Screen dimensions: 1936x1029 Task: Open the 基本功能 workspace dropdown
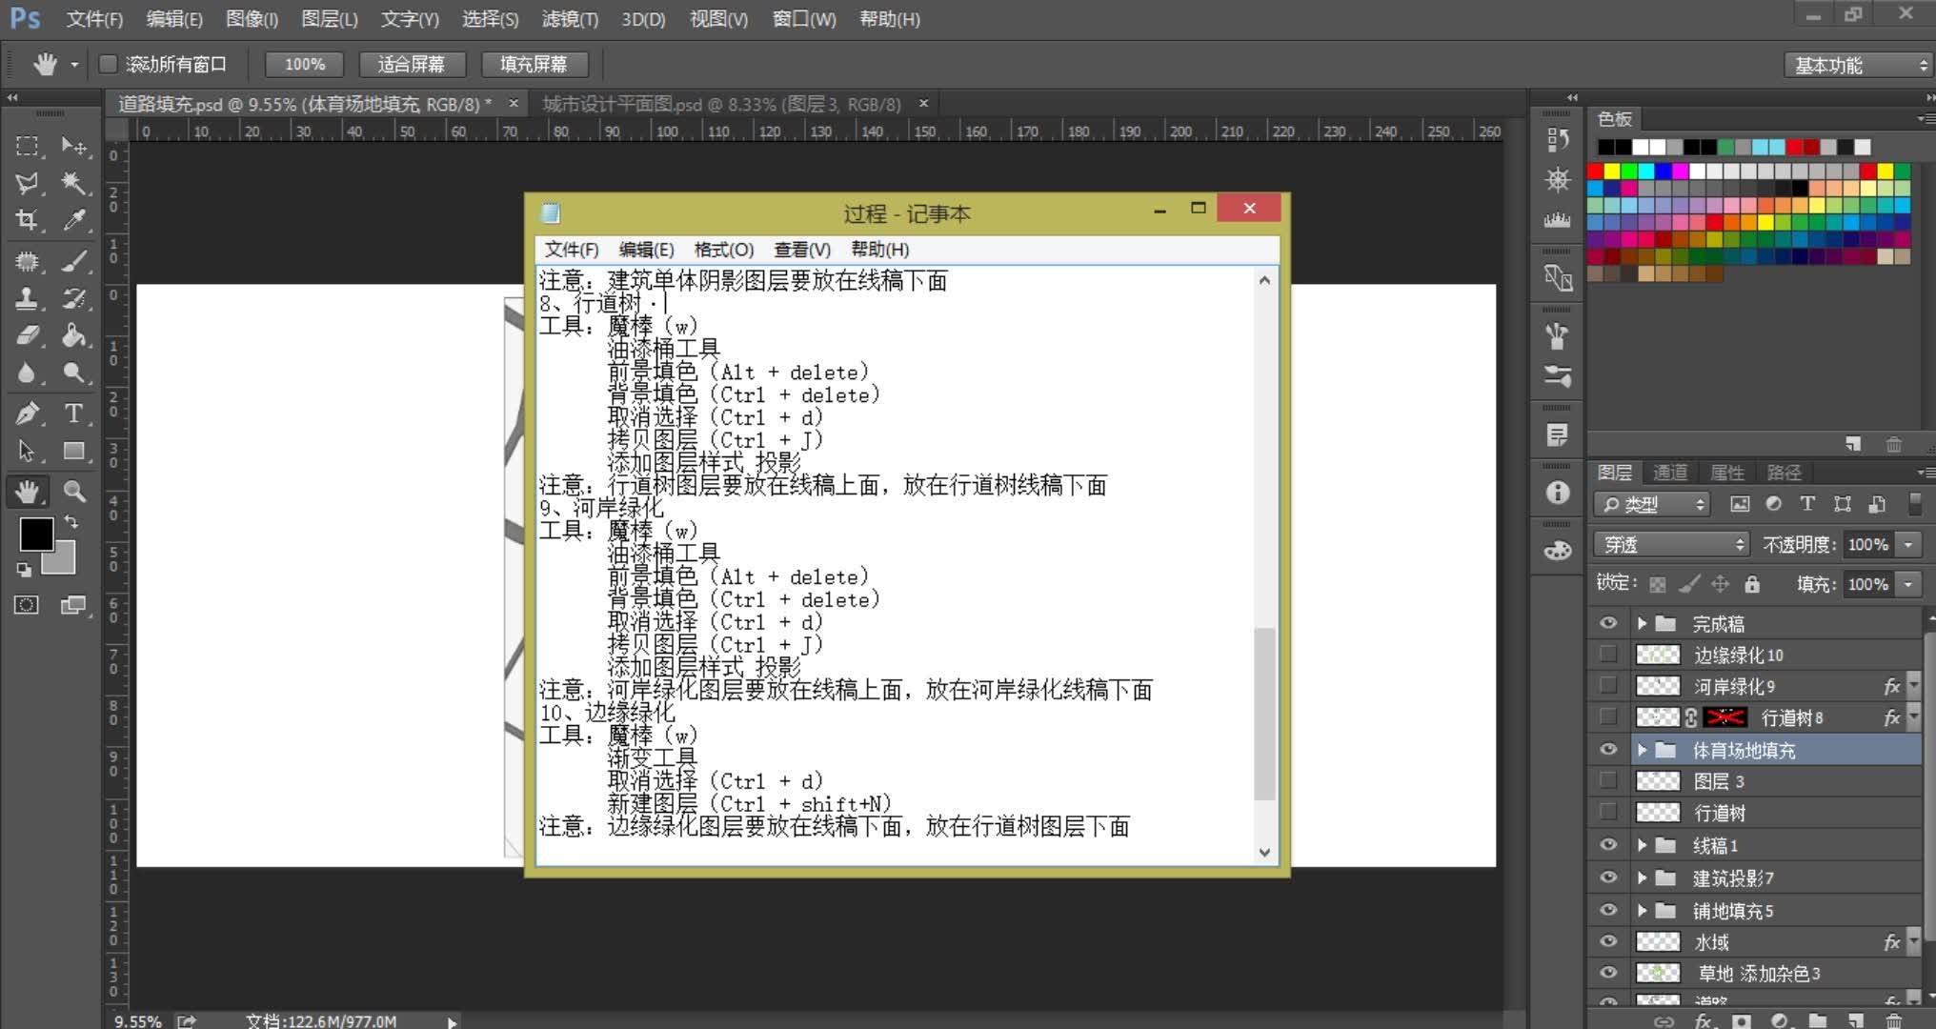[x=1858, y=65]
